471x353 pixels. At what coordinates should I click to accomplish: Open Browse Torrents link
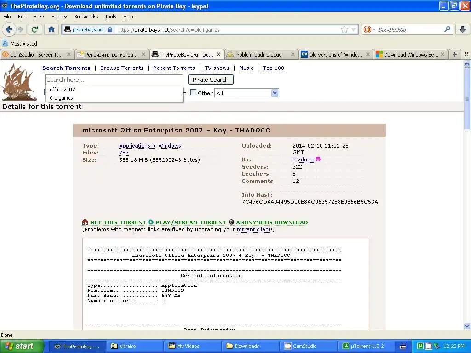pos(121,68)
